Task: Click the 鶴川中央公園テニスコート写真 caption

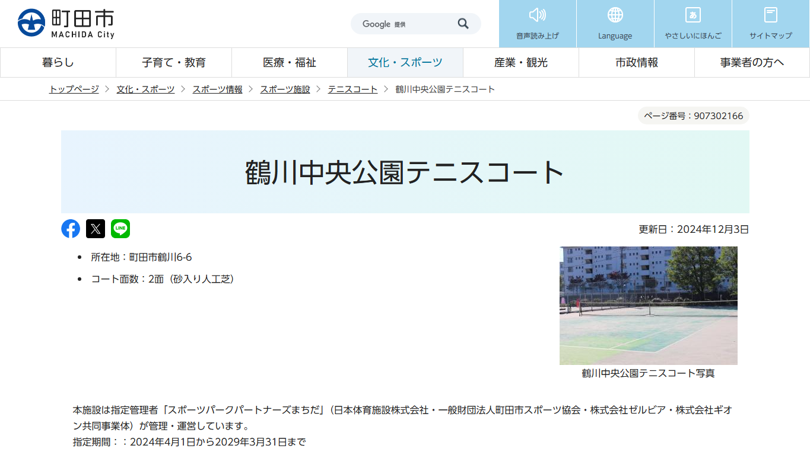Action: click(x=649, y=373)
